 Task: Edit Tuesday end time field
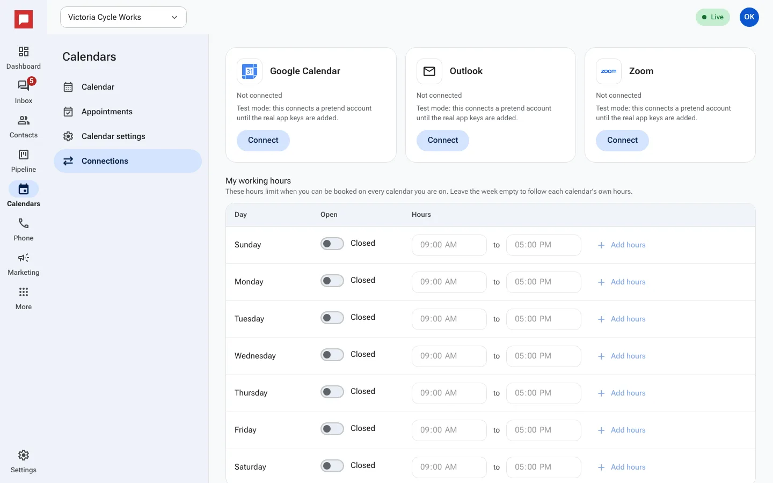pyautogui.click(x=544, y=319)
